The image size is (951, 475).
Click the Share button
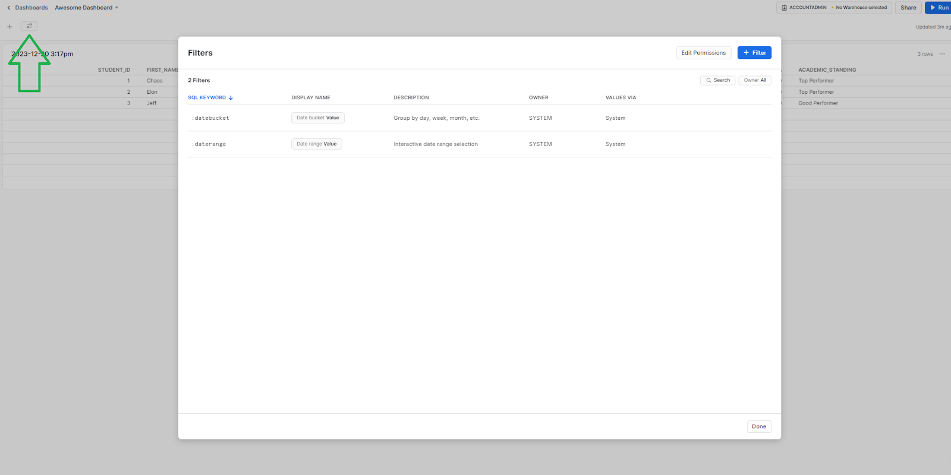[x=908, y=8]
